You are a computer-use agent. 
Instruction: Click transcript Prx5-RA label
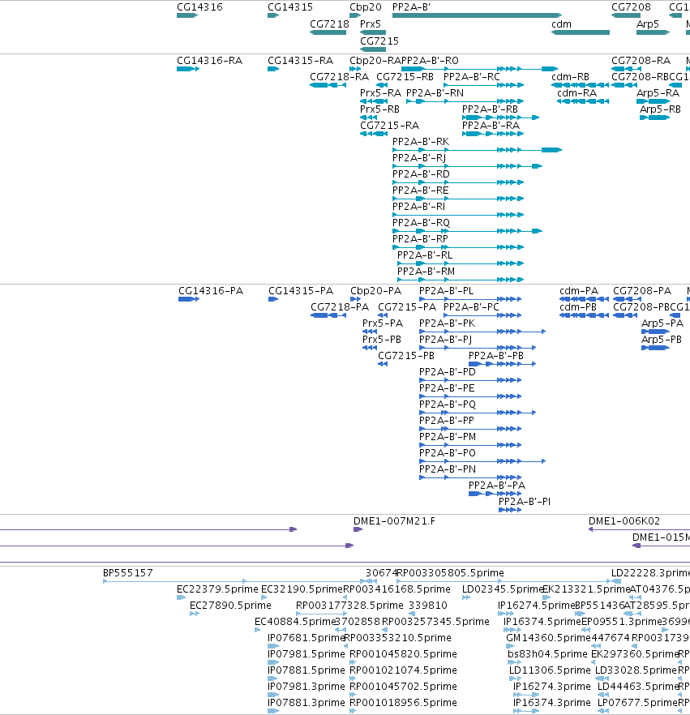pyautogui.click(x=381, y=93)
